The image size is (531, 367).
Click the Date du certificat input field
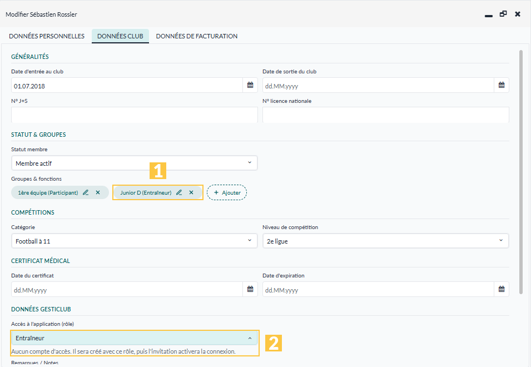coord(127,289)
